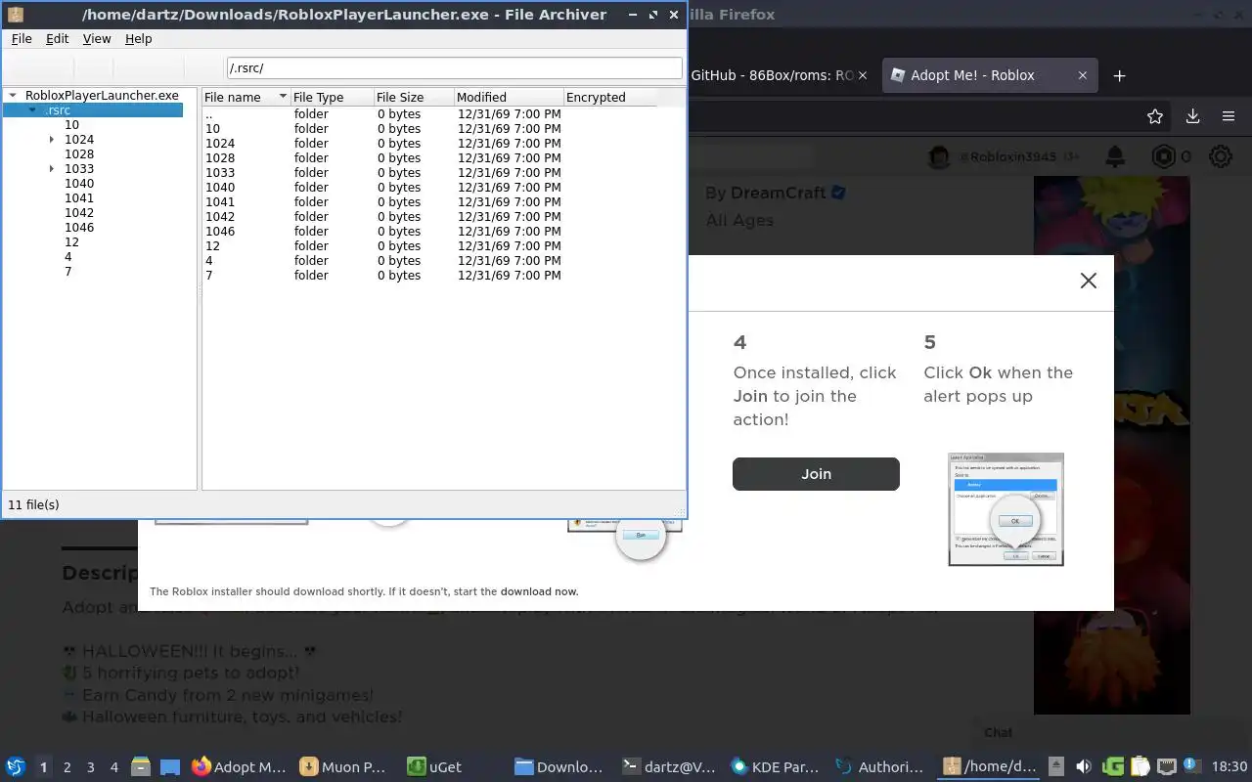This screenshot has height=782, width=1252.
Task: Expand the 1033 folder in tree
Action: [52, 169]
